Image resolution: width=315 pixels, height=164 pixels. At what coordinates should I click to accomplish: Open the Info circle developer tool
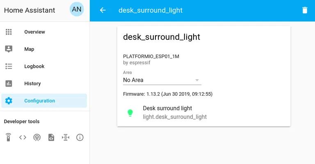pyautogui.click(x=80, y=137)
